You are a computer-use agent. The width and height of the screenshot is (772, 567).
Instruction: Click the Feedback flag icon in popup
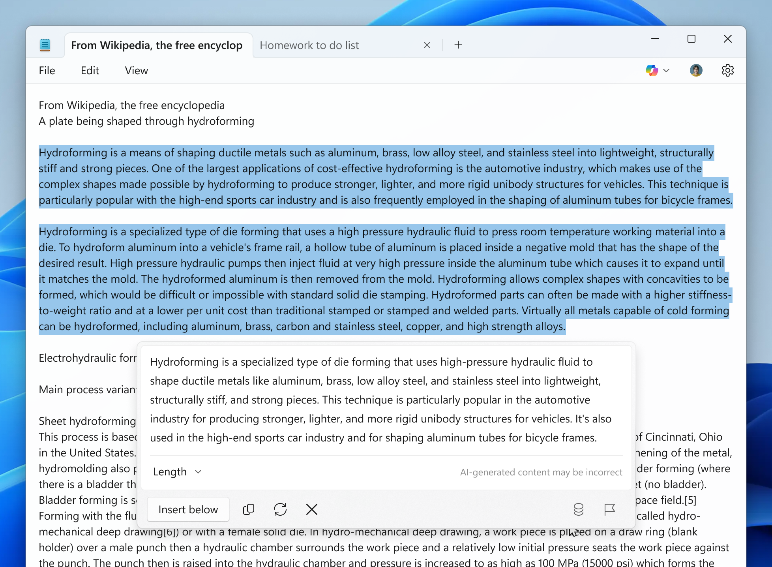coord(609,509)
